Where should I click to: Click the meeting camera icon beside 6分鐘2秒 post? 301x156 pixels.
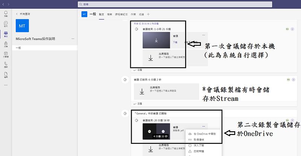pyautogui.click(x=125, y=79)
